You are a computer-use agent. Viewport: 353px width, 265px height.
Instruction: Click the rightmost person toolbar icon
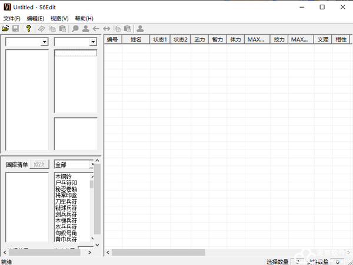point(140,28)
